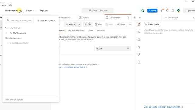This screenshot has height=110, width=195.
Task: Open the user avatar menu
Action: pos(179,11)
